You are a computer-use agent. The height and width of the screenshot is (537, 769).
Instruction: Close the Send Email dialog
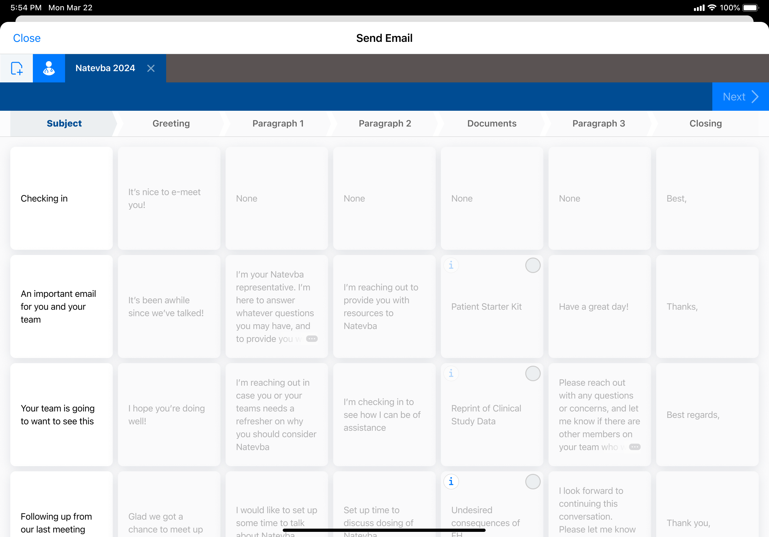tap(27, 38)
